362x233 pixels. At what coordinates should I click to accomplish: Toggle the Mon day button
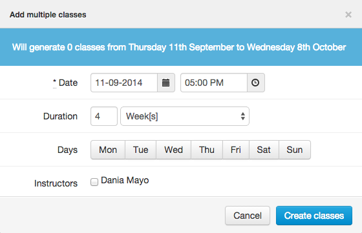pos(108,150)
